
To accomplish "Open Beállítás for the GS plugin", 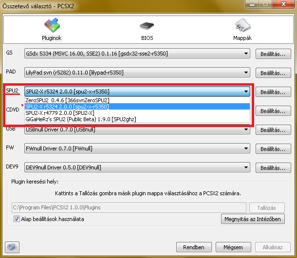I will (273, 54).
